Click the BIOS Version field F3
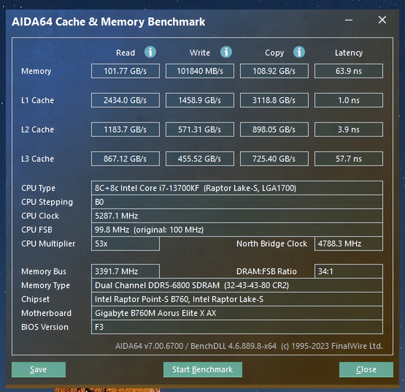405x392 pixels. pos(237,327)
